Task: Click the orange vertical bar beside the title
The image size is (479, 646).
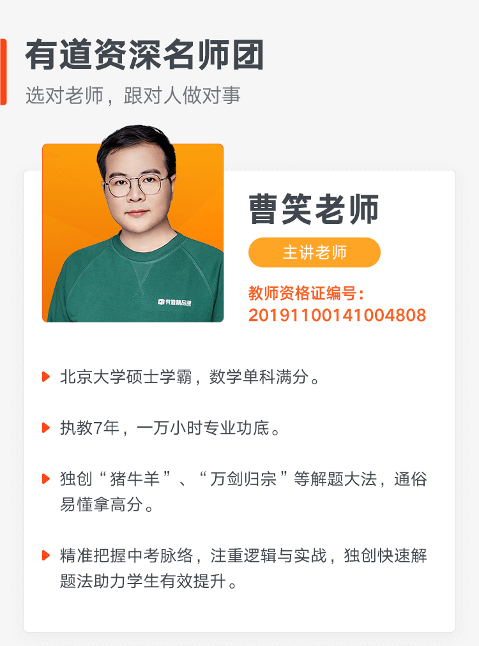Action: tap(3, 72)
